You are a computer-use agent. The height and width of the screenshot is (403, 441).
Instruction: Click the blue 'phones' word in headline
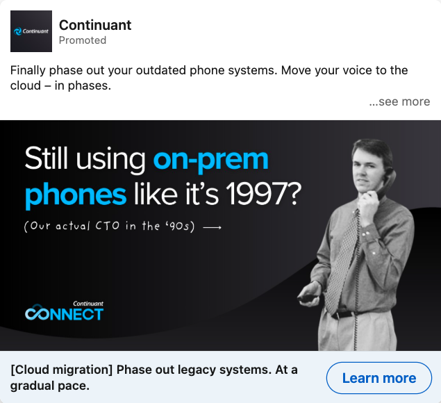(76, 195)
